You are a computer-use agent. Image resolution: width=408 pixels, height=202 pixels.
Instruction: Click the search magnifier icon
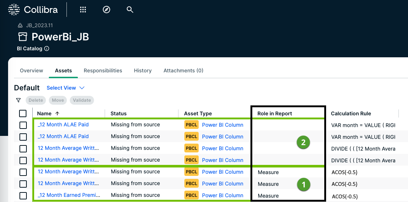point(130,10)
